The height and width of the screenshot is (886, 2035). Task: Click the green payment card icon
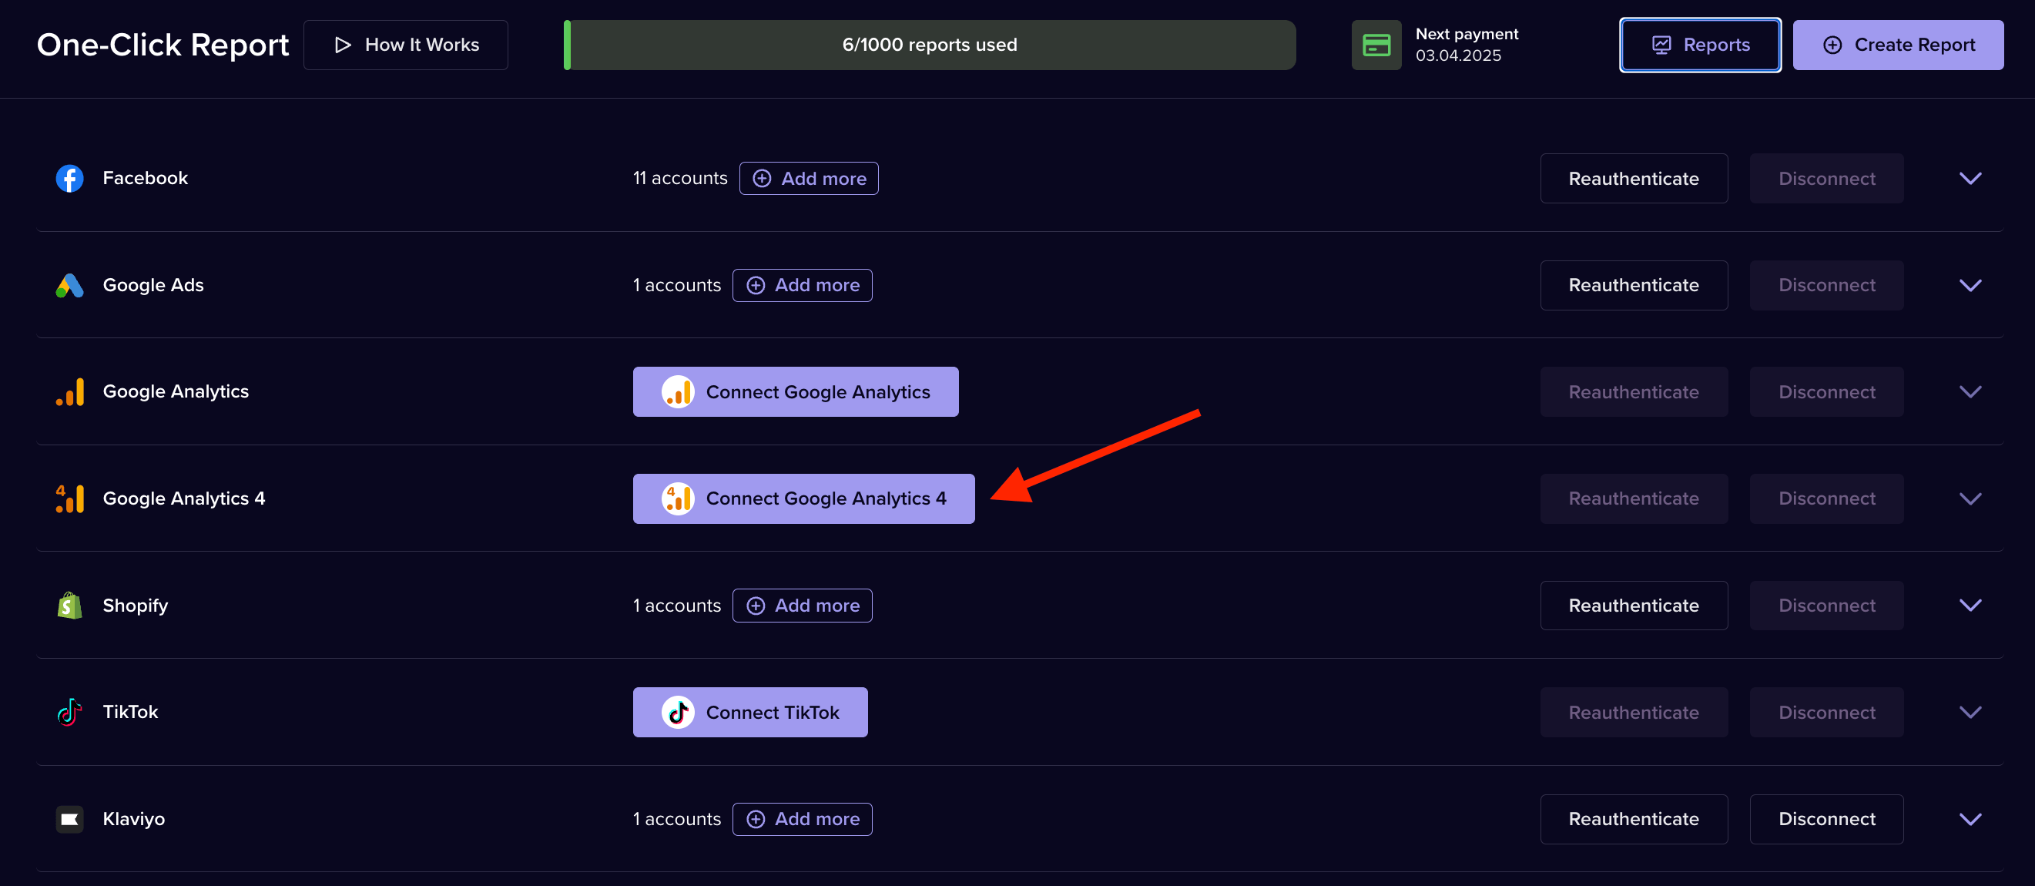(1376, 45)
